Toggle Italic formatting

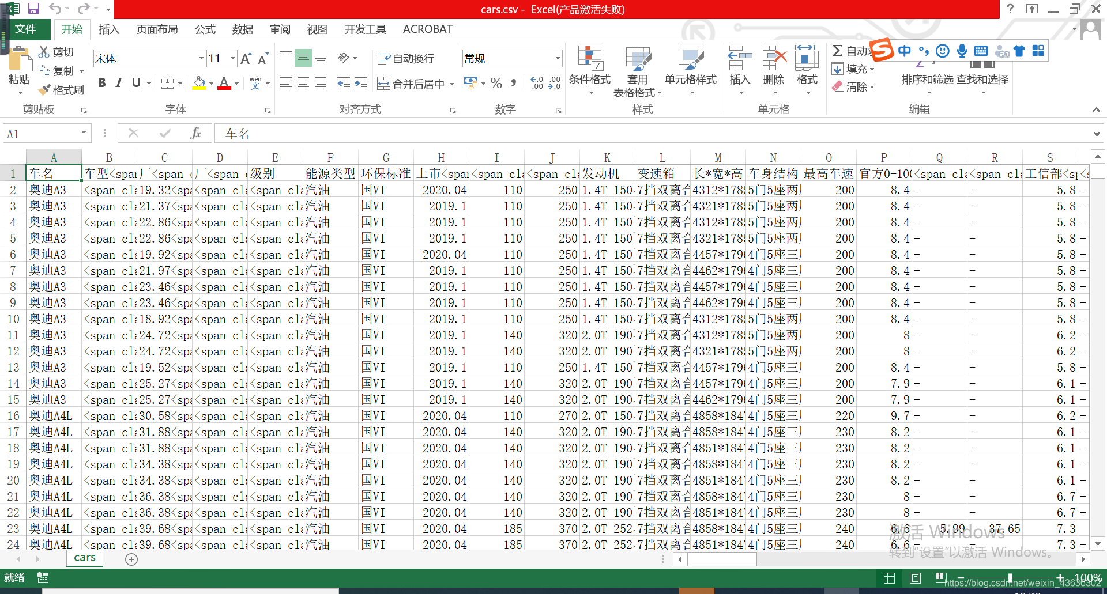click(x=119, y=83)
